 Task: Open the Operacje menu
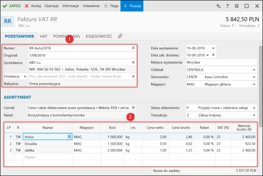point(52,6)
